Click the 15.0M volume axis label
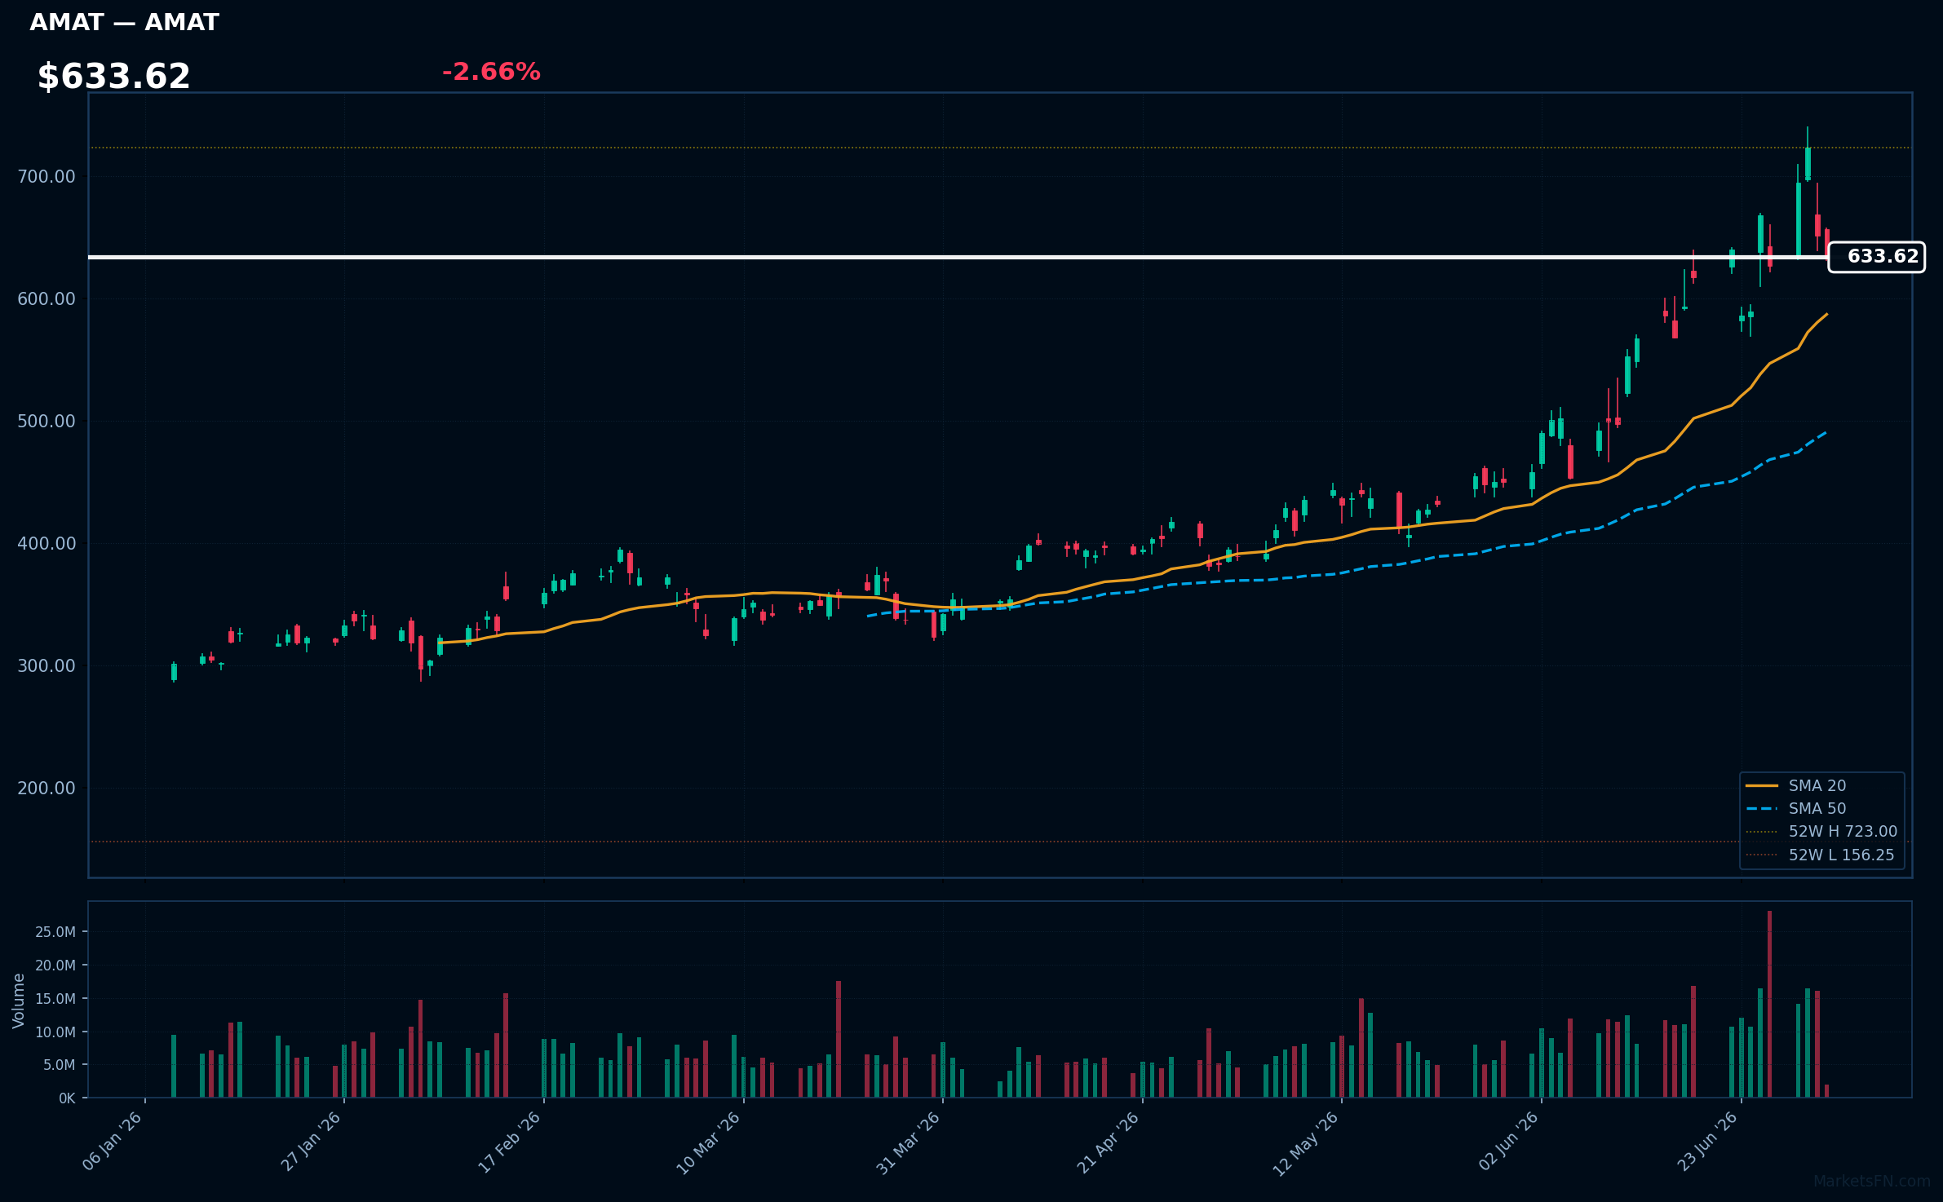 point(55,998)
